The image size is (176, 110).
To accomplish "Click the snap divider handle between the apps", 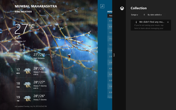I will coord(114,55).
